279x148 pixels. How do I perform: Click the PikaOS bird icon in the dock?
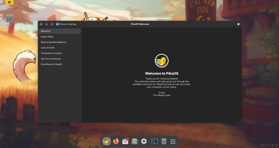pos(106,141)
